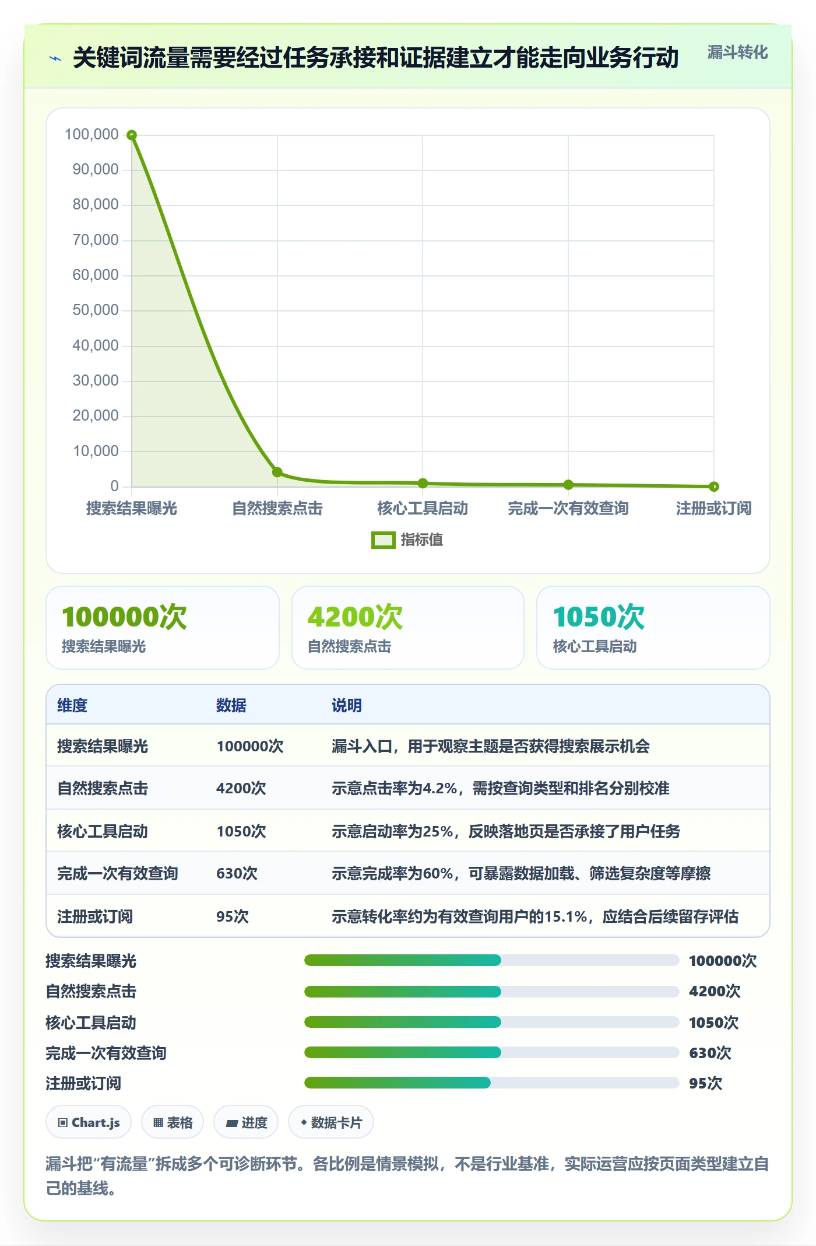Click the 维度 column header
The height and width of the screenshot is (1246, 816).
(72, 705)
